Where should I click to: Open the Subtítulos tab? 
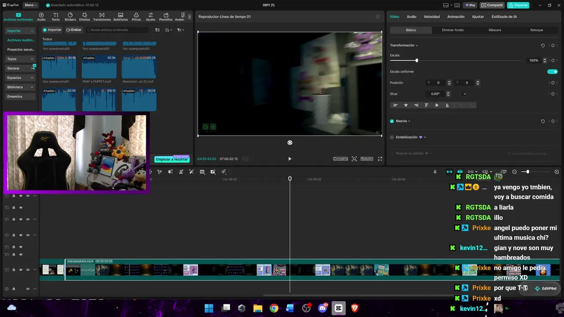[x=120, y=17]
